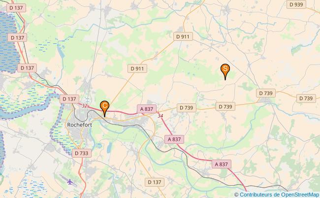Select the topmost D 137 road label
Screen dimensions: 320x198
coord(16,8)
